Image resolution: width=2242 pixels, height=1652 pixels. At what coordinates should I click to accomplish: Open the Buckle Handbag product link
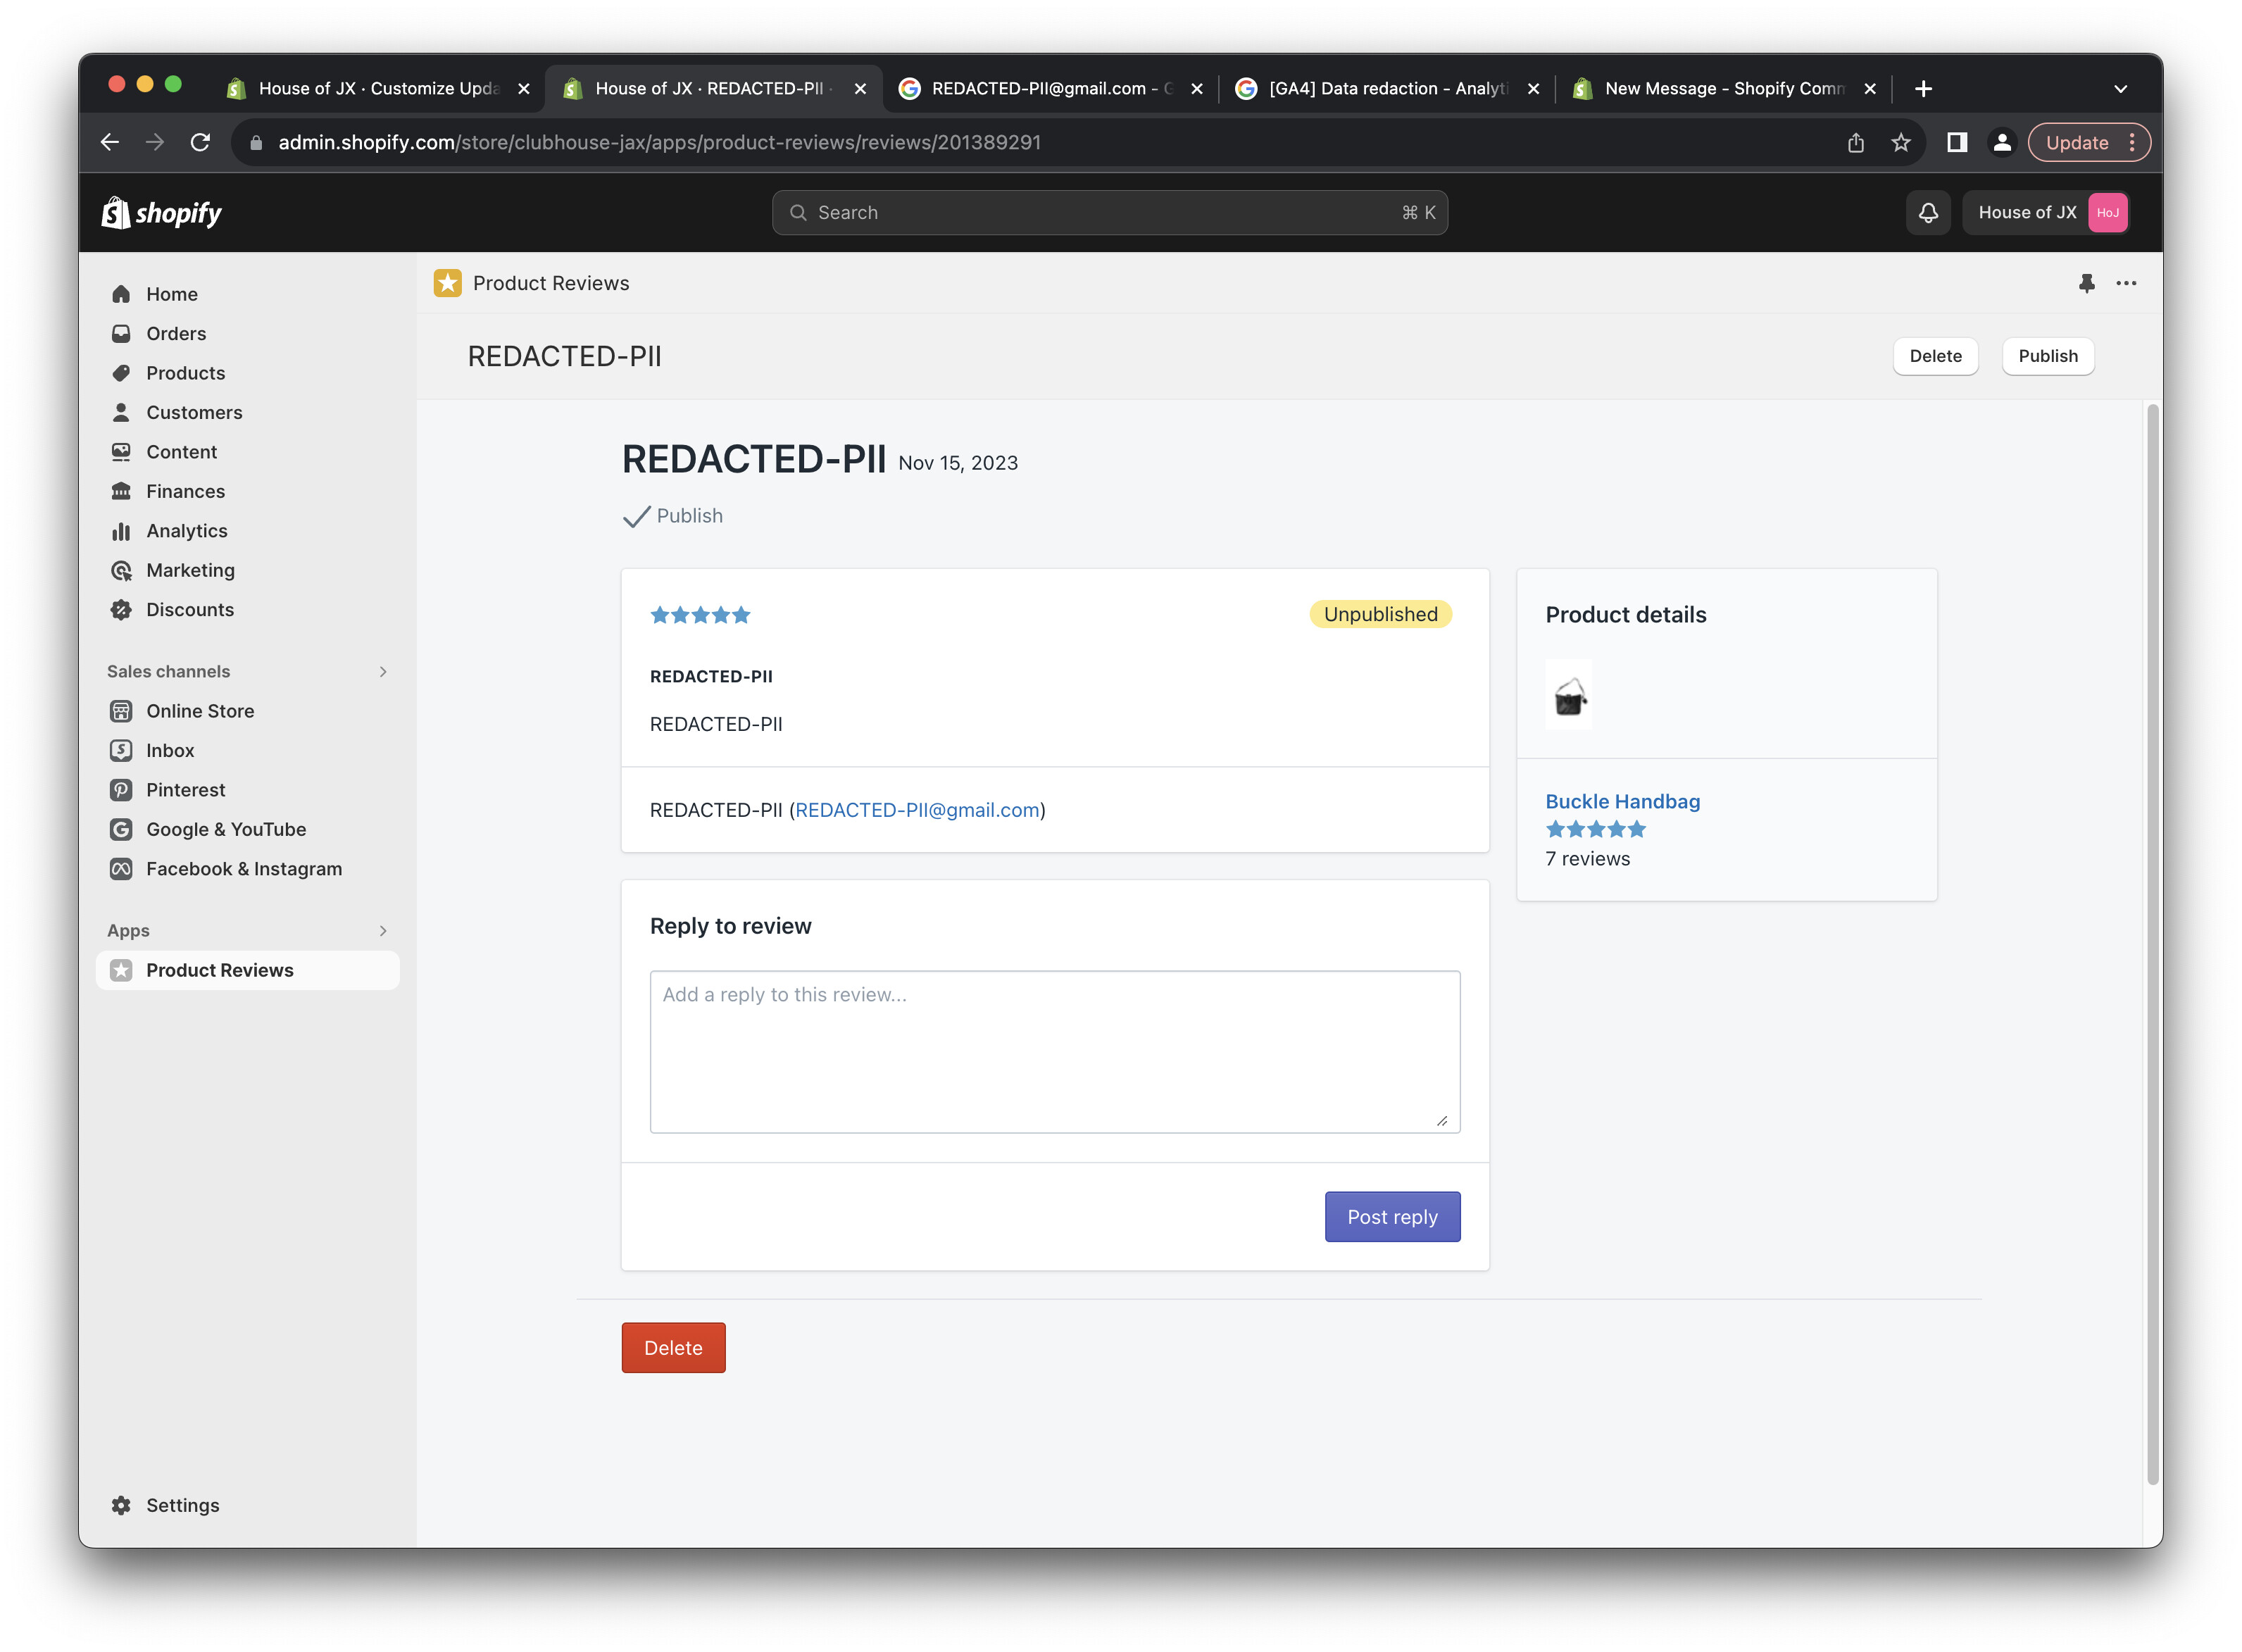1622,801
